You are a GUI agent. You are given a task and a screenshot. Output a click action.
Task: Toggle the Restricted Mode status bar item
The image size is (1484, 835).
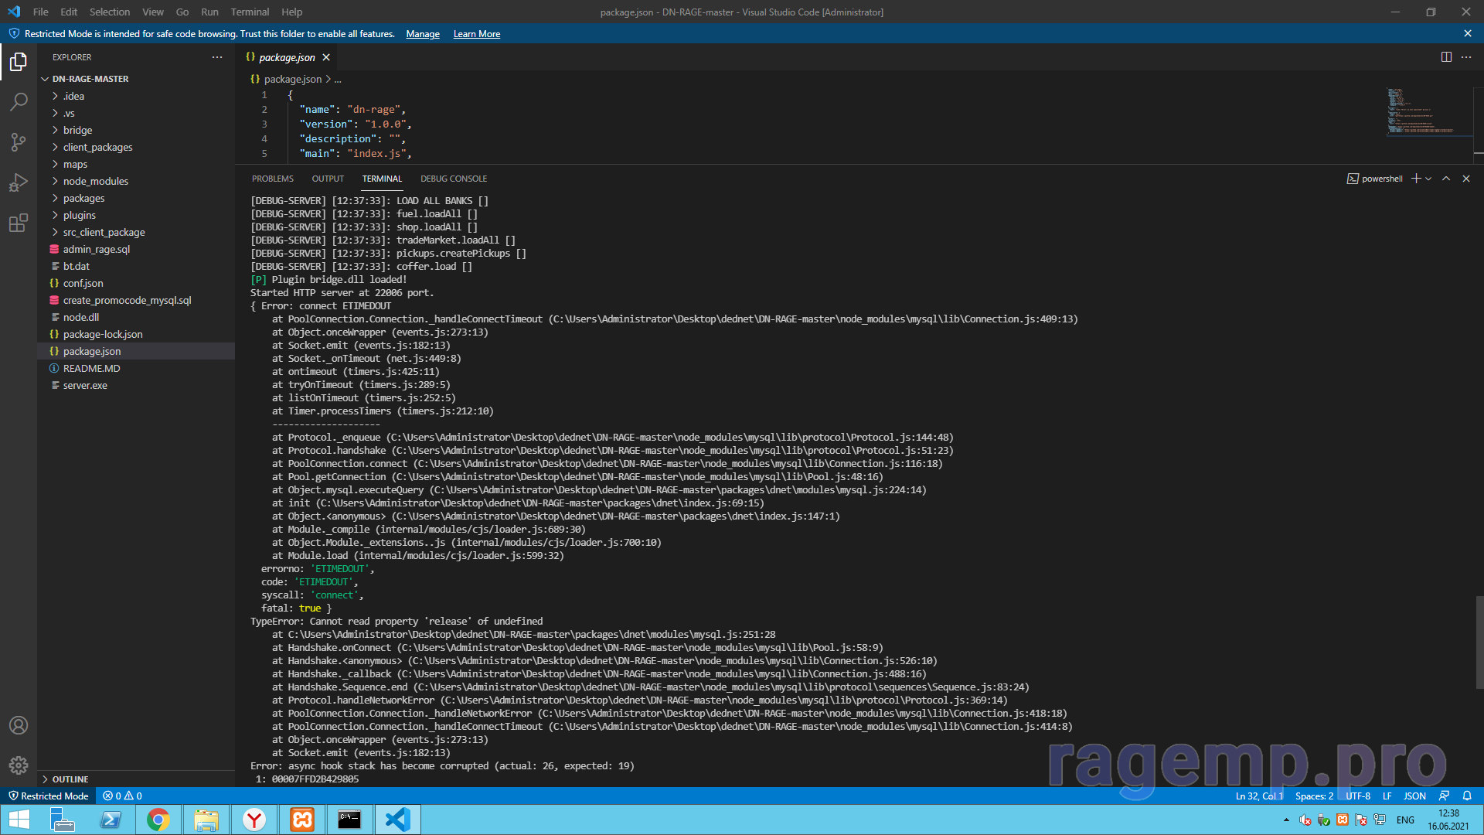(49, 796)
